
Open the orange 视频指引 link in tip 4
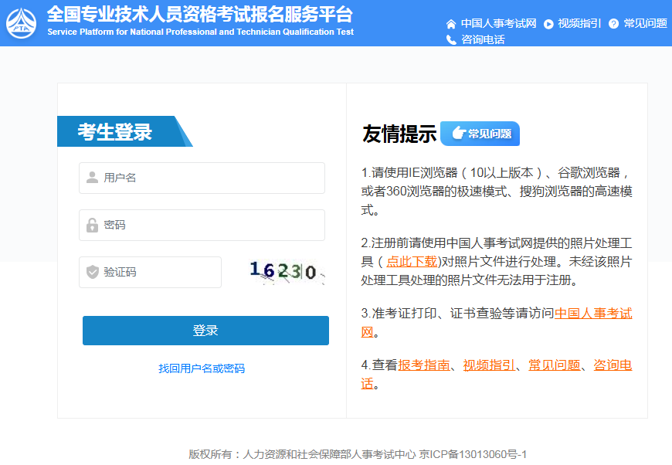click(489, 365)
